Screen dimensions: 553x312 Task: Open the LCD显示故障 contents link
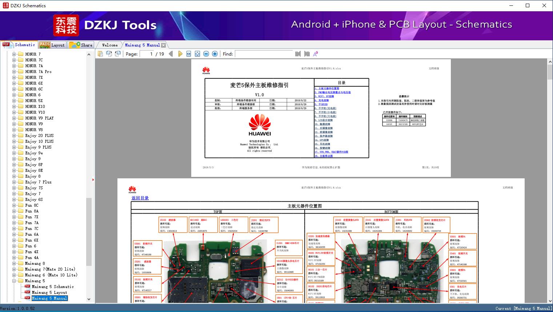[x=324, y=120]
